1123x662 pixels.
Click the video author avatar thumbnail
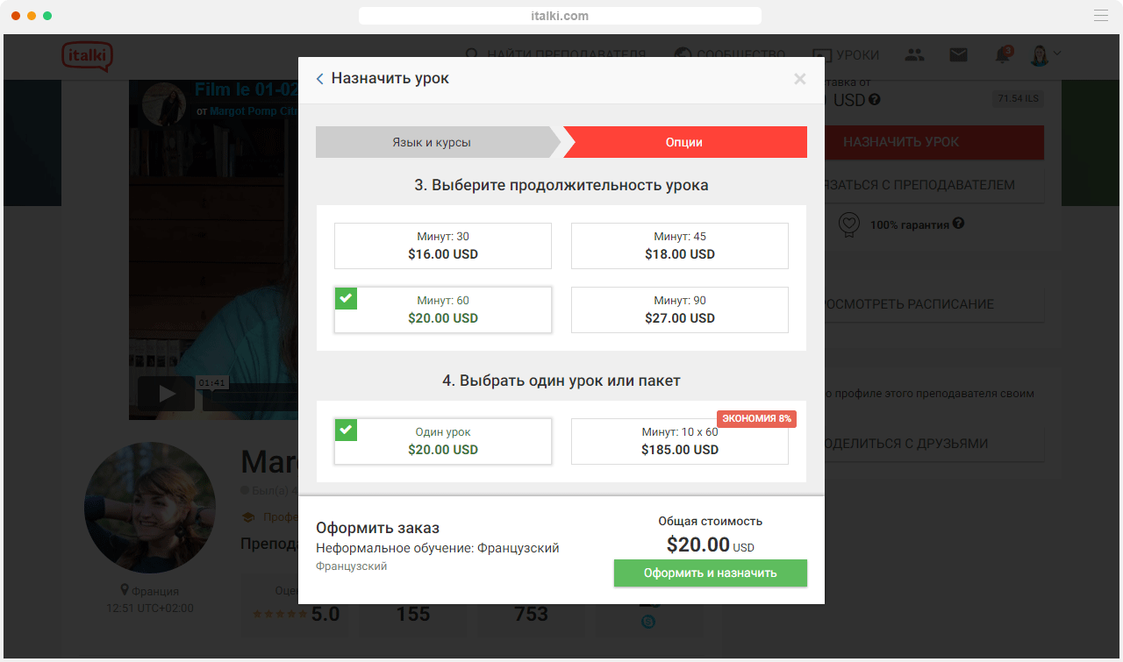coord(165,105)
